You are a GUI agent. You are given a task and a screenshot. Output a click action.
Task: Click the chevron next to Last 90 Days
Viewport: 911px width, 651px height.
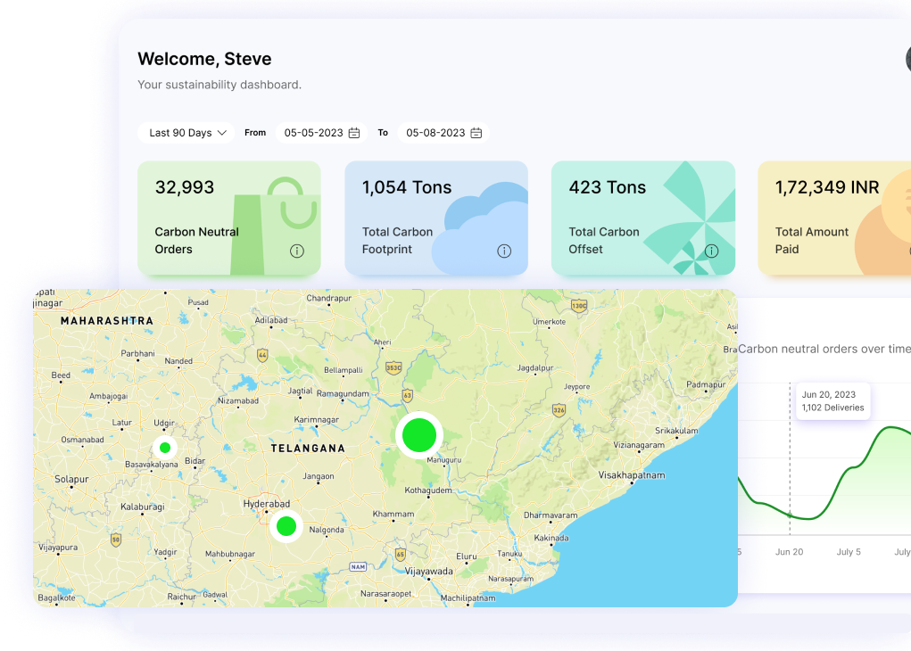[x=222, y=133]
